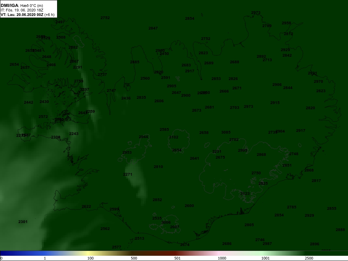Click the "100" label on the color scale
The height and width of the screenshot is (261, 348).
[x=90, y=258]
